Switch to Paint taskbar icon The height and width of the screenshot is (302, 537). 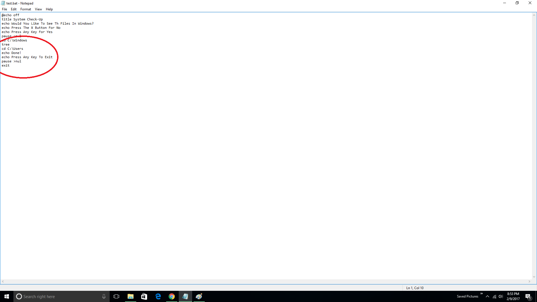point(199,296)
